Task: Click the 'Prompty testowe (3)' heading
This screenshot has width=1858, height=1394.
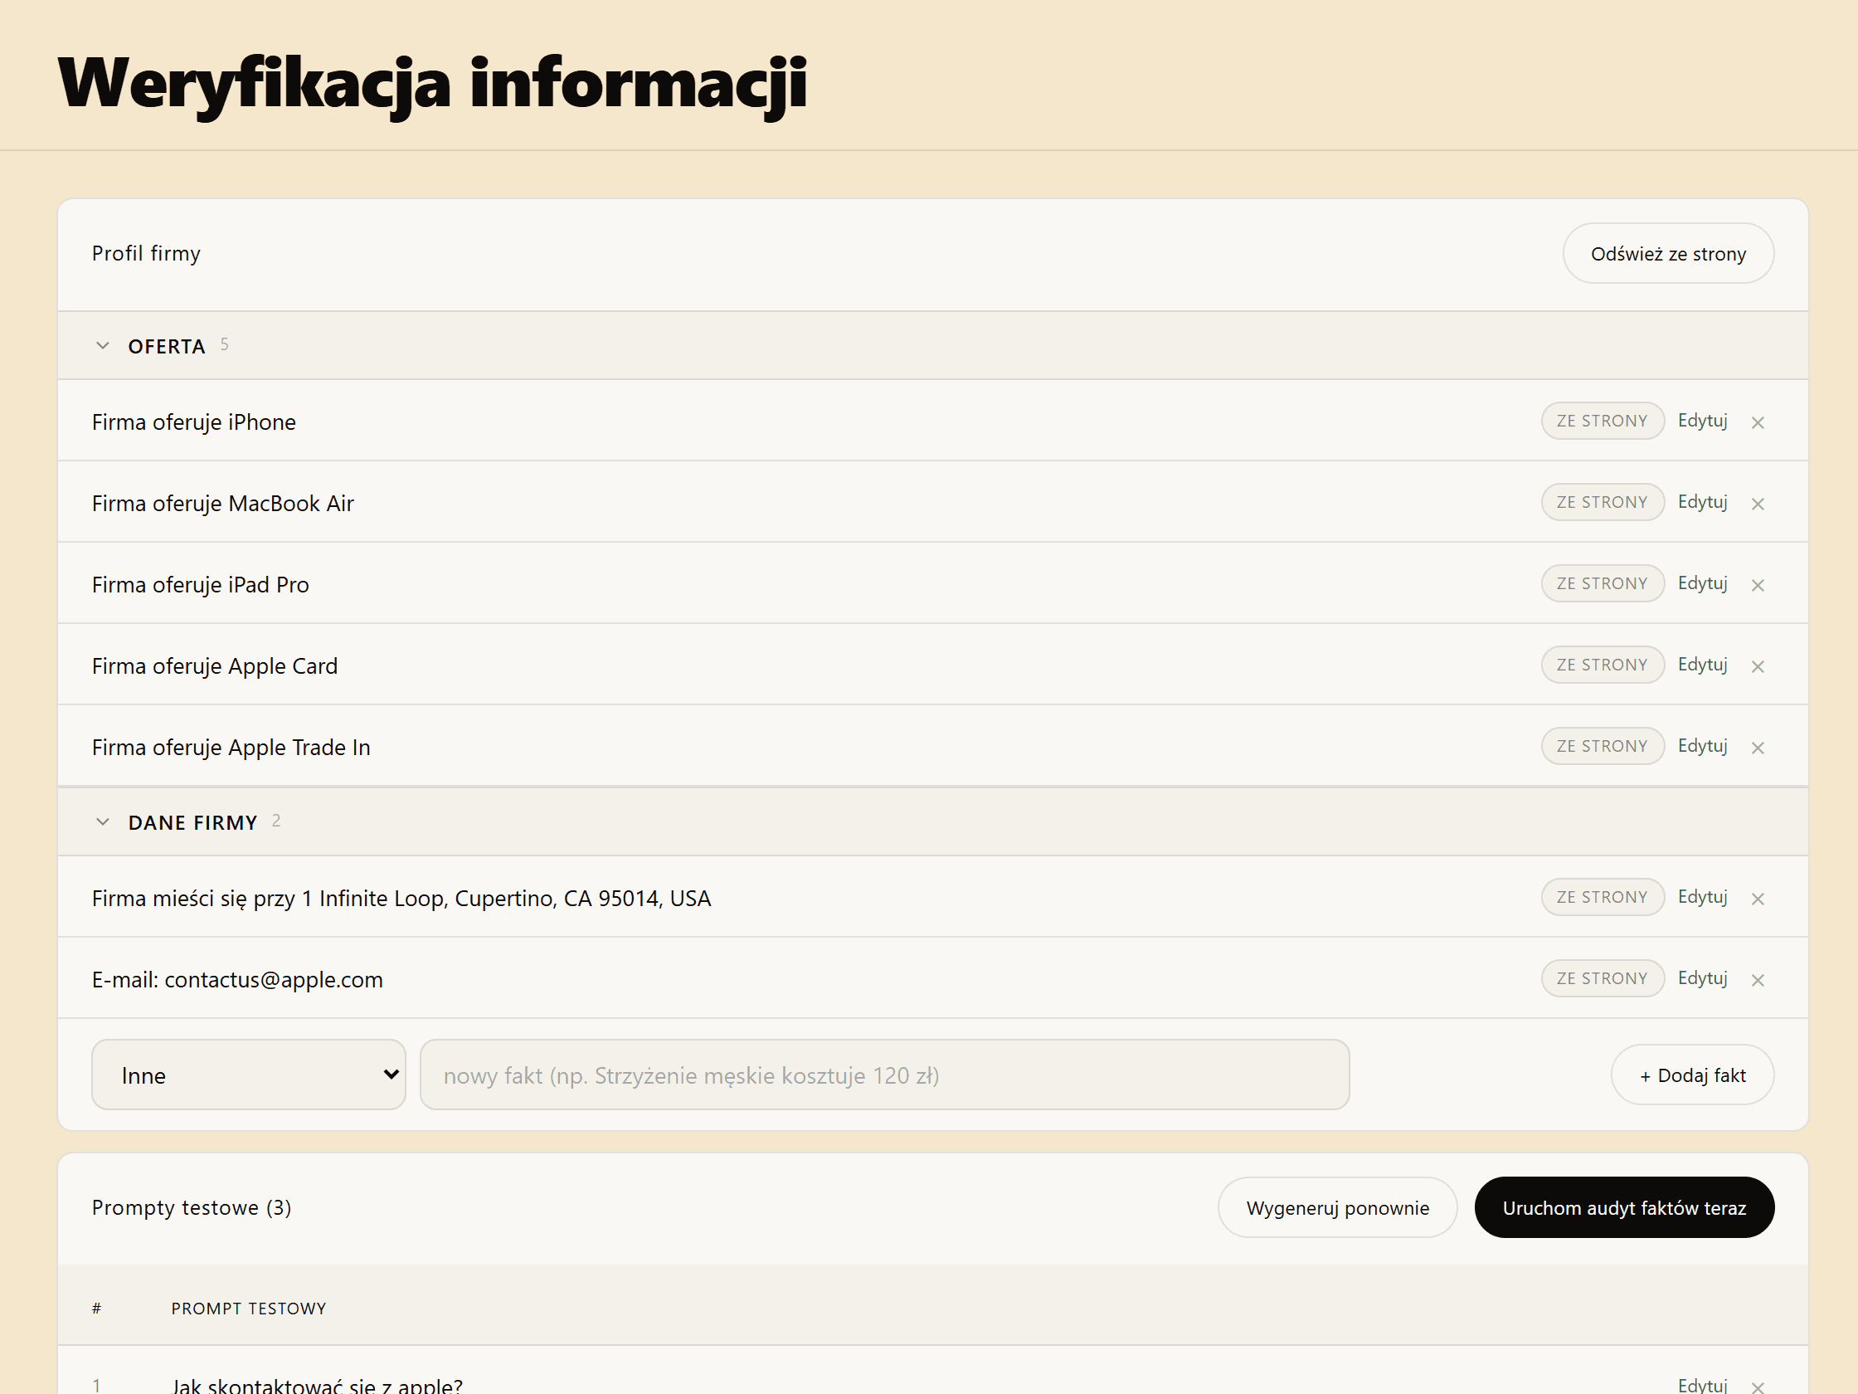Action: point(192,1207)
